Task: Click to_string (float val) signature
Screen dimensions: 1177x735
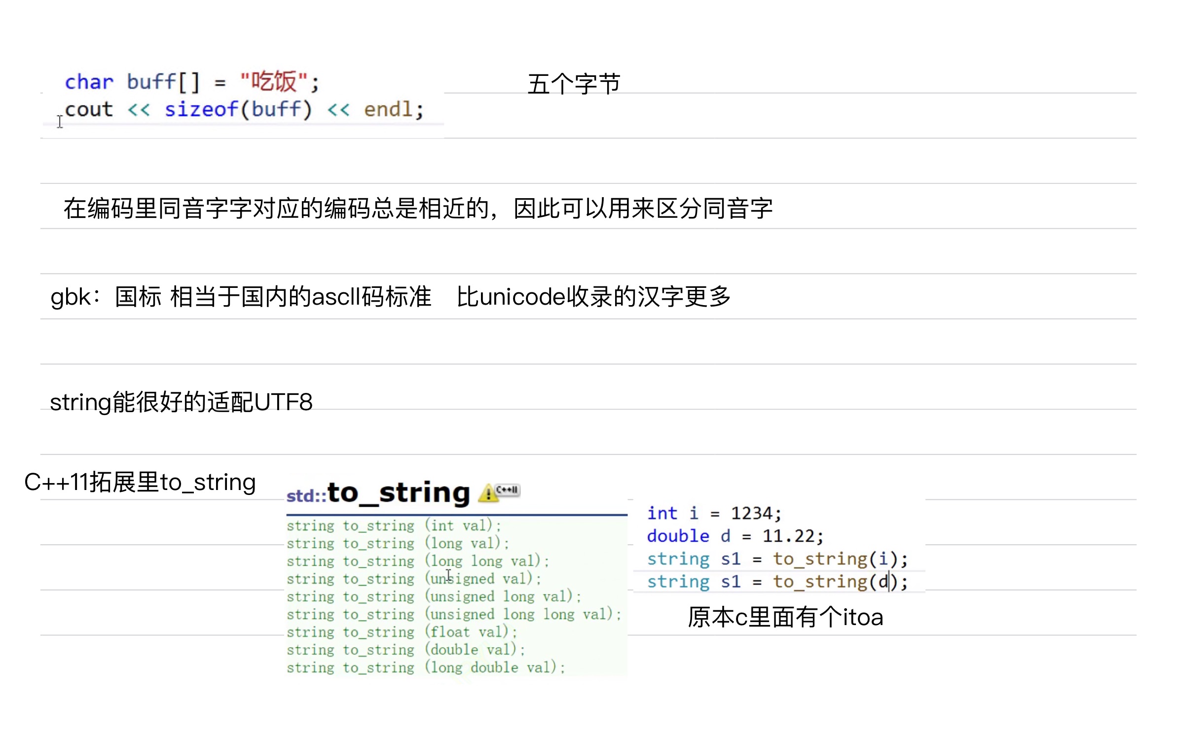Action: [x=402, y=632]
